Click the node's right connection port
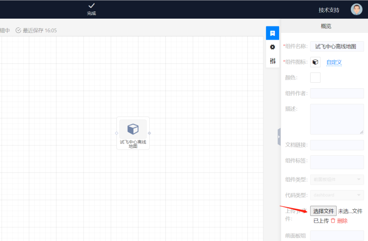Screen dimensions: 368x241 tap(149, 133)
